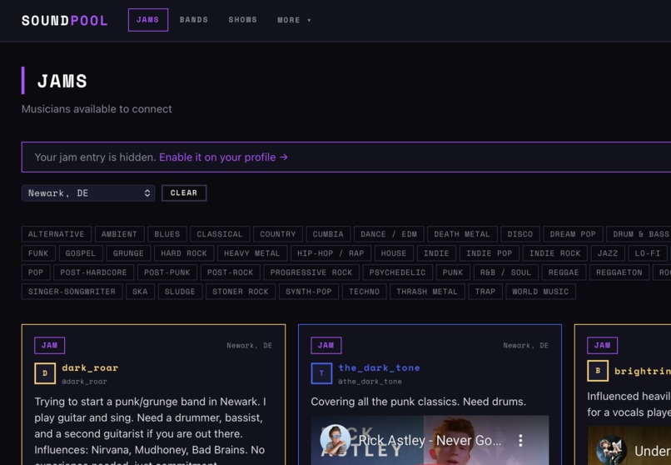Click the JAM badge on dark_roar card
Screen dimensions: 671x465
coord(50,346)
